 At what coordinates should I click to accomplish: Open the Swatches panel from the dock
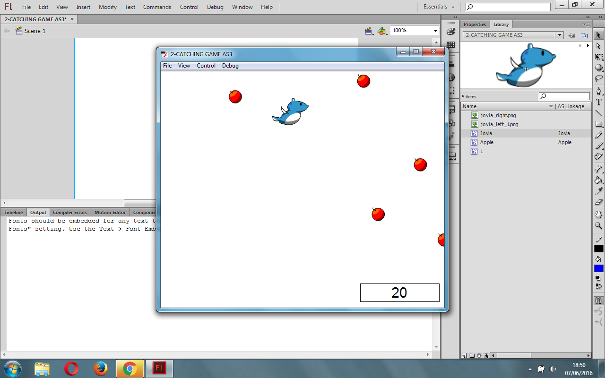tap(450, 45)
